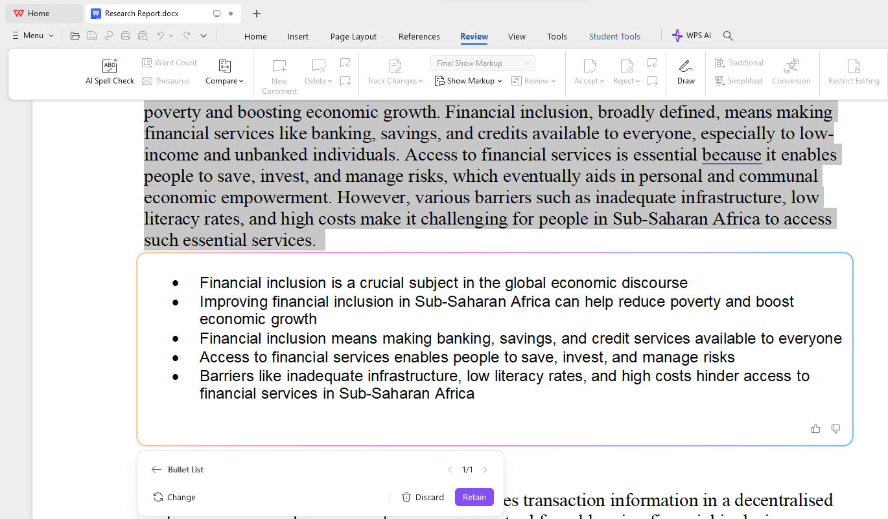The height and width of the screenshot is (519, 888).
Task: Click the Print Preview icon
Action: (x=143, y=36)
